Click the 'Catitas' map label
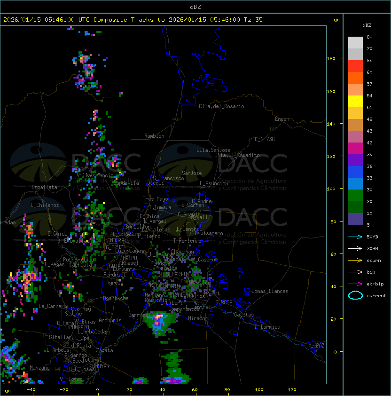 [244, 315]
